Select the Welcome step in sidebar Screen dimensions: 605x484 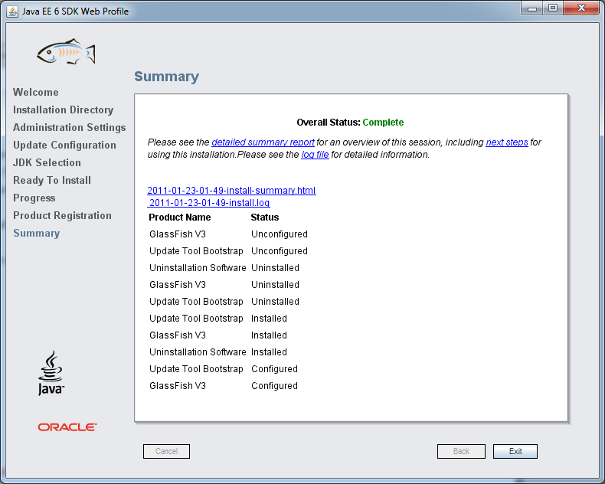(x=36, y=92)
